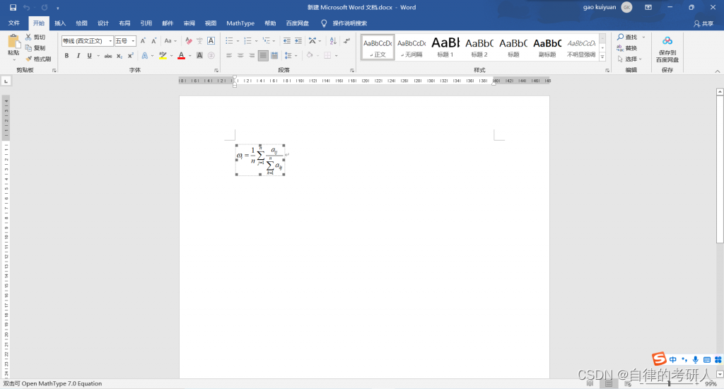Click the Save icon in title bar

point(13,7)
